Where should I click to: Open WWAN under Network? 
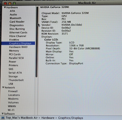pos(12,106)
